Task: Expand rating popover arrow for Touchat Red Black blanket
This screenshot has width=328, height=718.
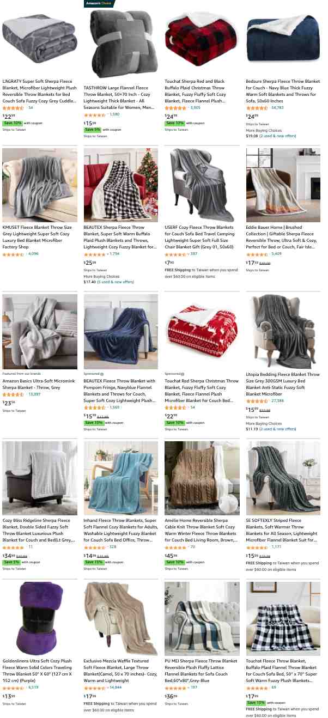Action: 188,108
